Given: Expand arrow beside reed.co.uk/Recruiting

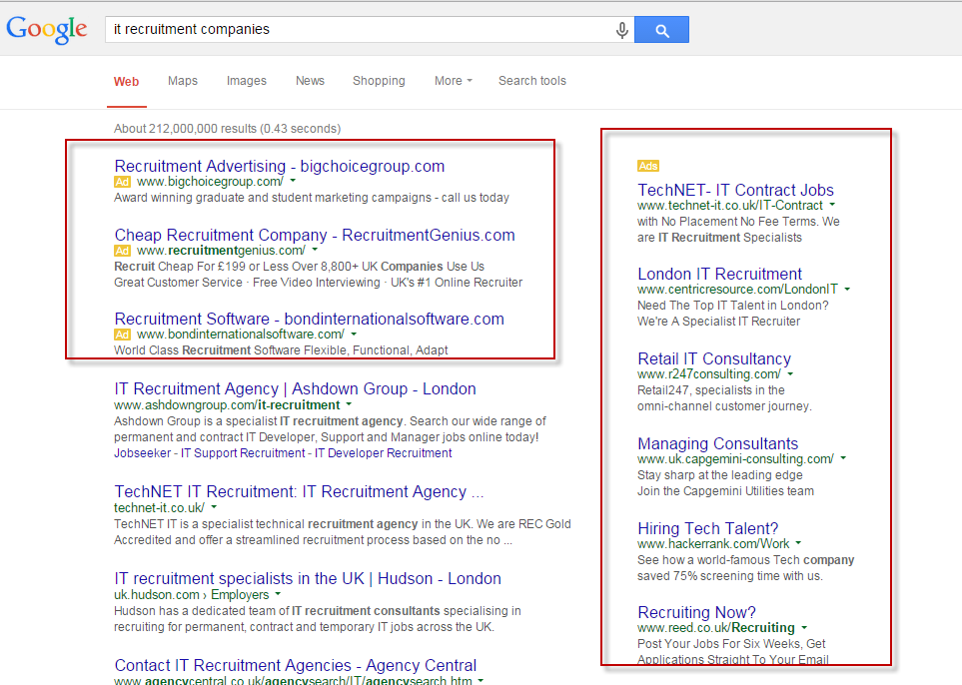Looking at the screenshot, I should pos(804,628).
